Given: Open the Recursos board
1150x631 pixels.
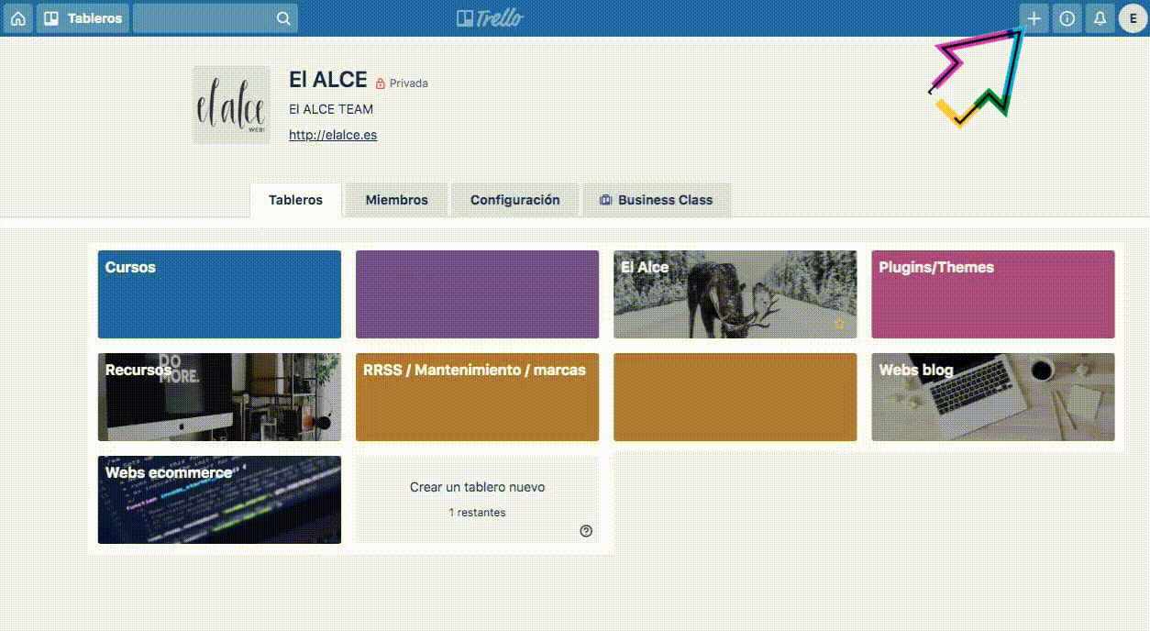Looking at the screenshot, I should pyautogui.click(x=219, y=397).
